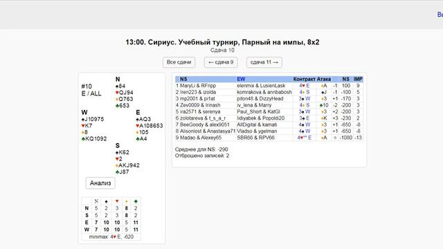
Task: Click the club suit header in analysis table
Action: [136, 201]
